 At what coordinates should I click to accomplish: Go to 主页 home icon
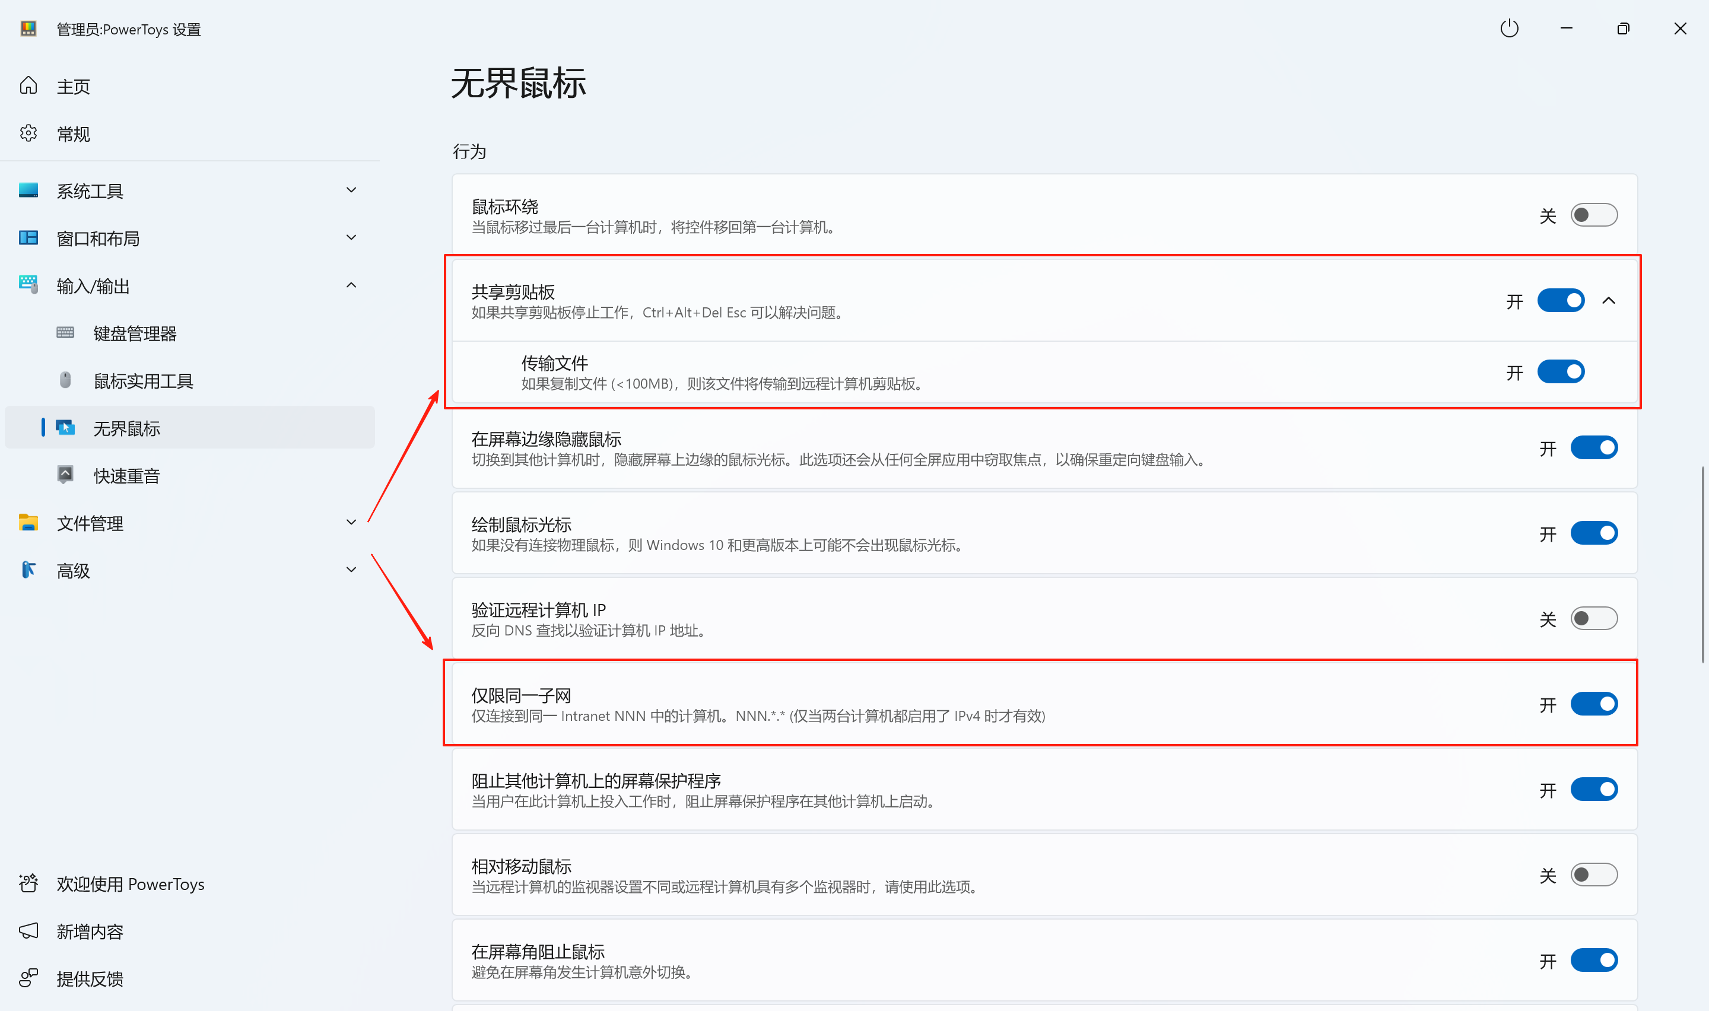click(28, 86)
